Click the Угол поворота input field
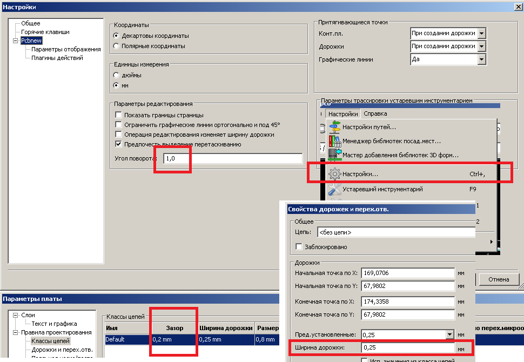Screen dimensions: 524x362 233,158
